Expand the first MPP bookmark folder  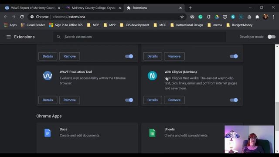coord(93,25)
